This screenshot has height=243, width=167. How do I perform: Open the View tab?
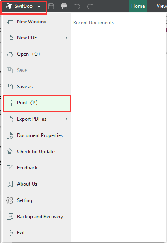(x=162, y=6)
